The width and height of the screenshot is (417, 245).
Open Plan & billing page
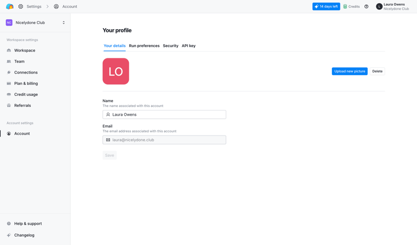coord(26,83)
